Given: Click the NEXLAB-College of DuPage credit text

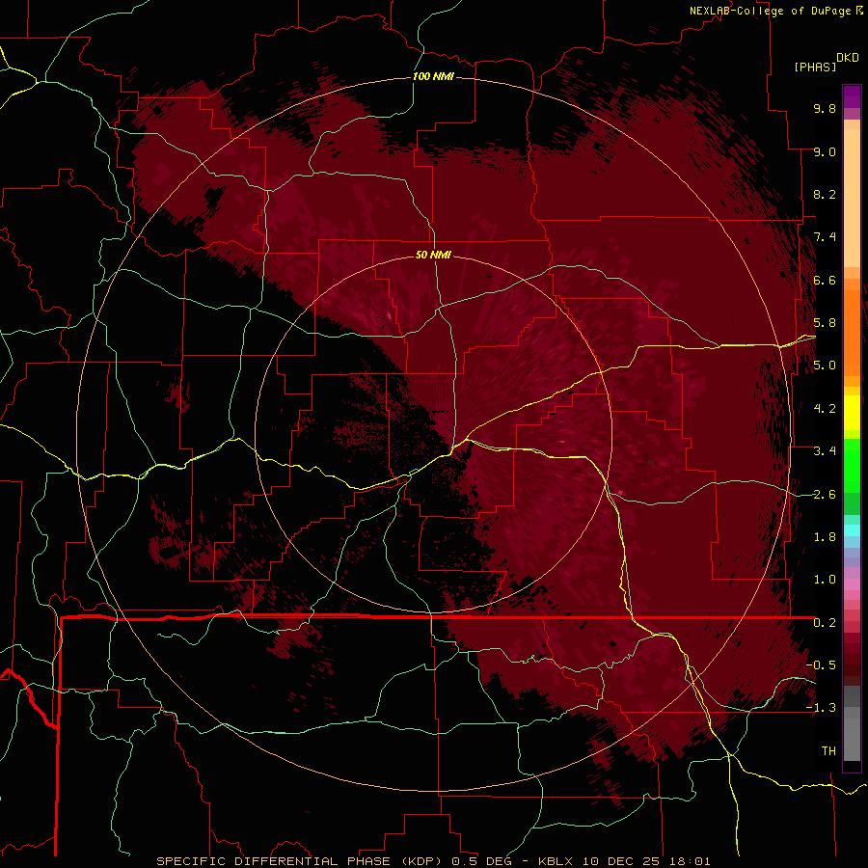Looking at the screenshot, I should click(x=771, y=11).
